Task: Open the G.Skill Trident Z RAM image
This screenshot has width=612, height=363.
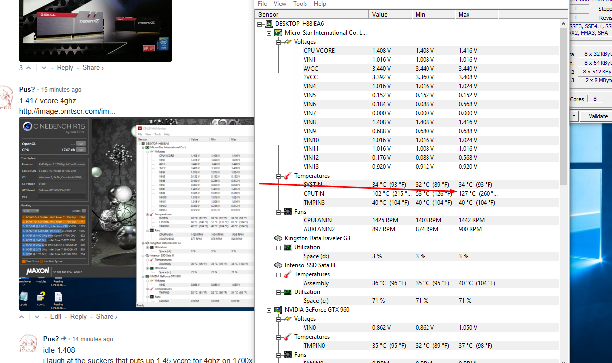Action: (95, 31)
